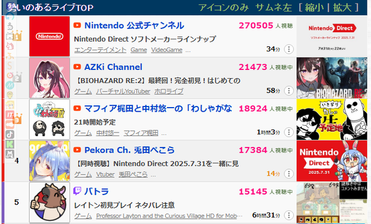This screenshot has height=224, width=371.
Task: Select the 17 Live icon in sidebar
Action: (x=10, y=115)
